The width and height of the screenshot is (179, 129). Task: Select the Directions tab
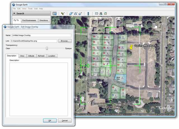coord(44,21)
